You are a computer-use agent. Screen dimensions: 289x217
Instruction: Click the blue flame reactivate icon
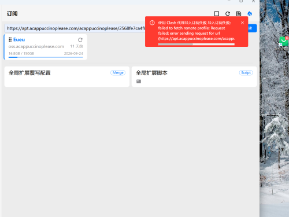(x=250, y=14)
